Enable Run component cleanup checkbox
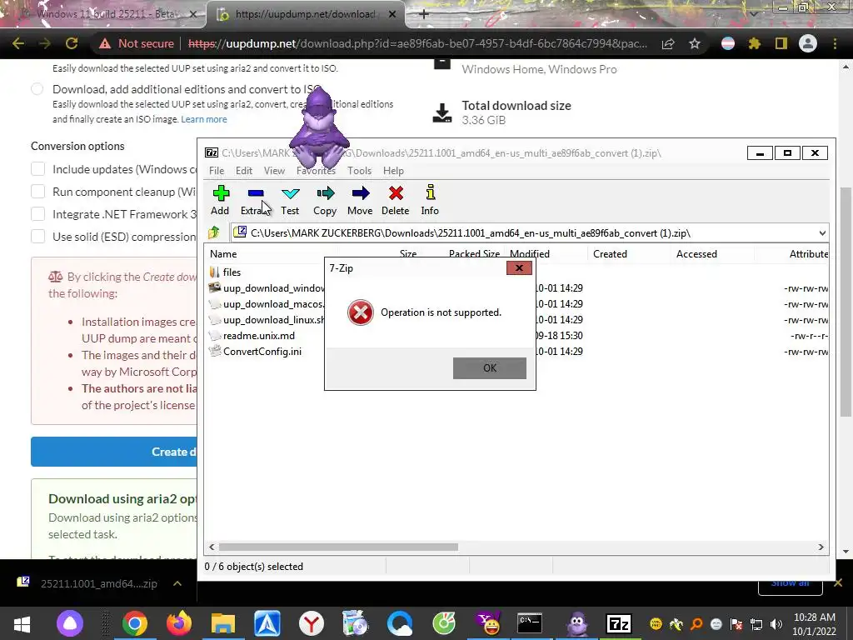 coord(37,192)
